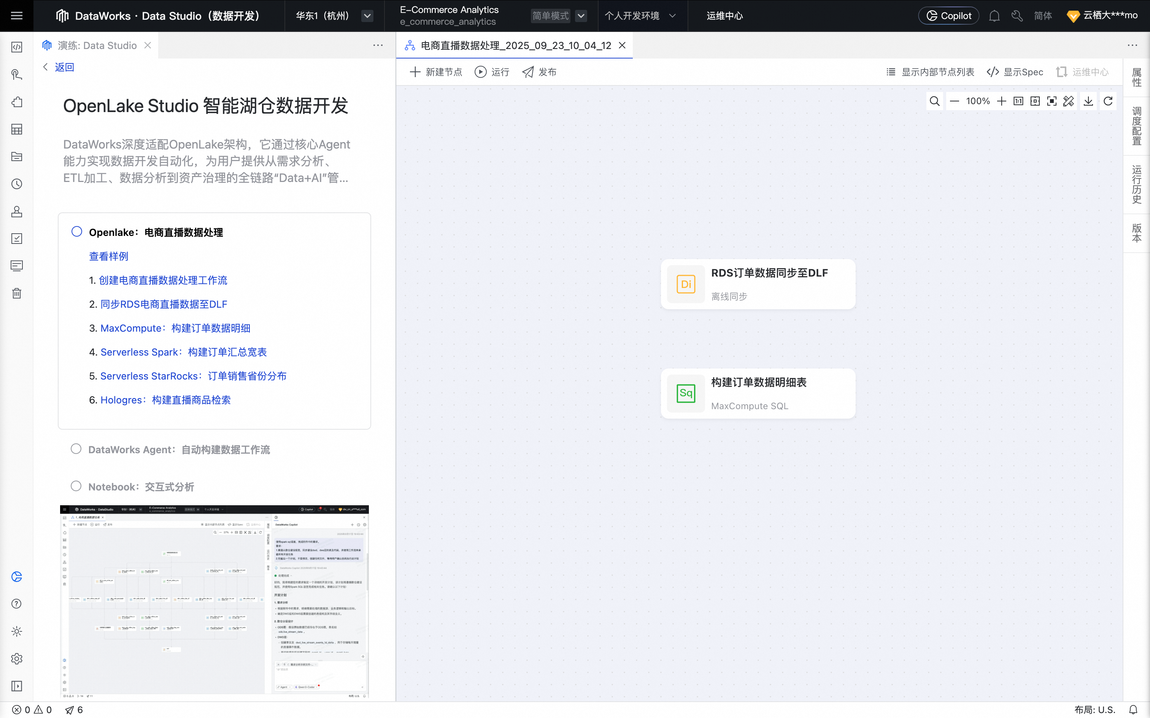The height and width of the screenshot is (718, 1150).
Task: Select Notebook 交互式分析 radio option
Action: click(x=76, y=486)
